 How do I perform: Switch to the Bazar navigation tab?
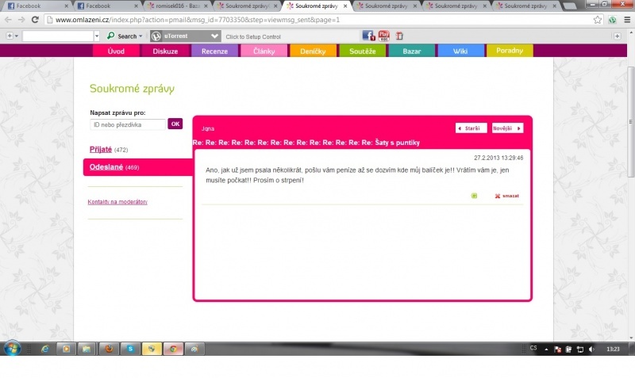click(x=412, y=51)
